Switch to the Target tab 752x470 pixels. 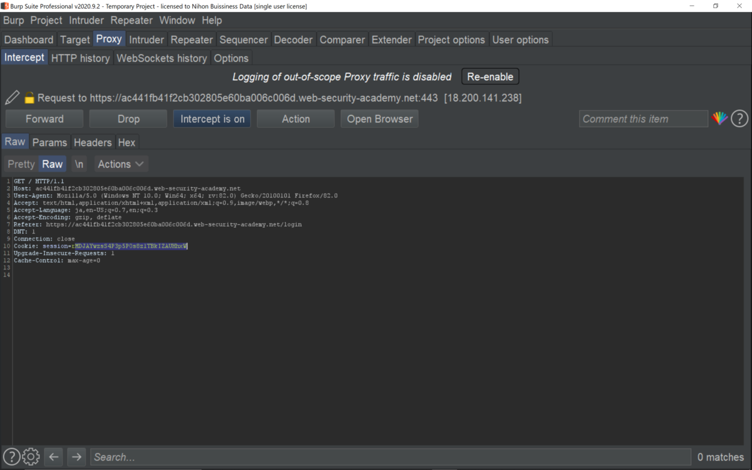[x=75, y=39]
